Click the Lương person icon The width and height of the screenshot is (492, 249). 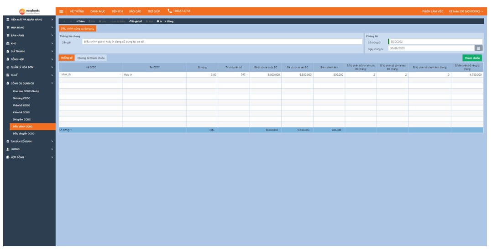point(8,149)
